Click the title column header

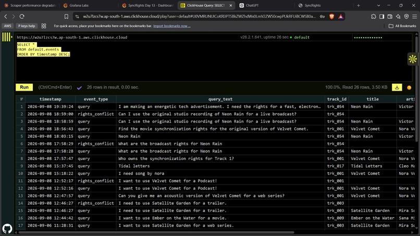coord(373,99)
